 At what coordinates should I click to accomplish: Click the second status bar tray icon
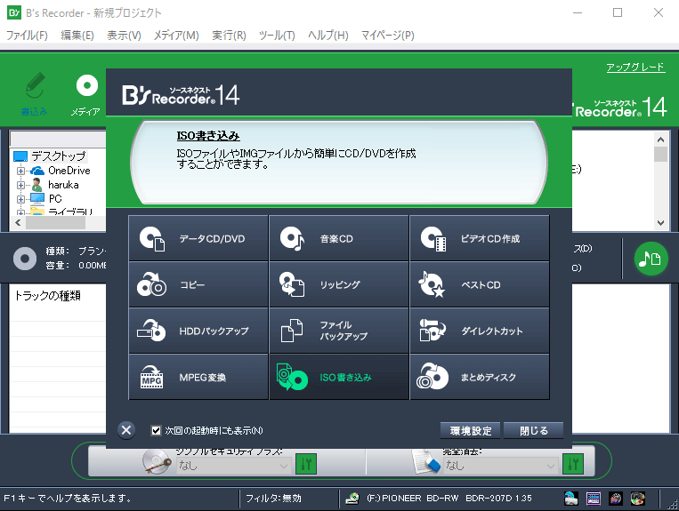pyautogui.click(x=594, y=499)
